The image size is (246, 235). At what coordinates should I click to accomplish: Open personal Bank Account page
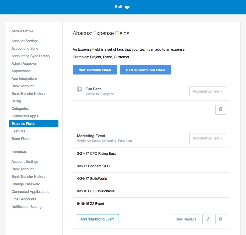coord(23,169)
